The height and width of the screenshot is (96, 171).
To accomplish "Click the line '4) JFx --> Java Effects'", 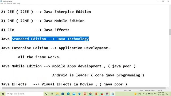I will coord(35,30).
